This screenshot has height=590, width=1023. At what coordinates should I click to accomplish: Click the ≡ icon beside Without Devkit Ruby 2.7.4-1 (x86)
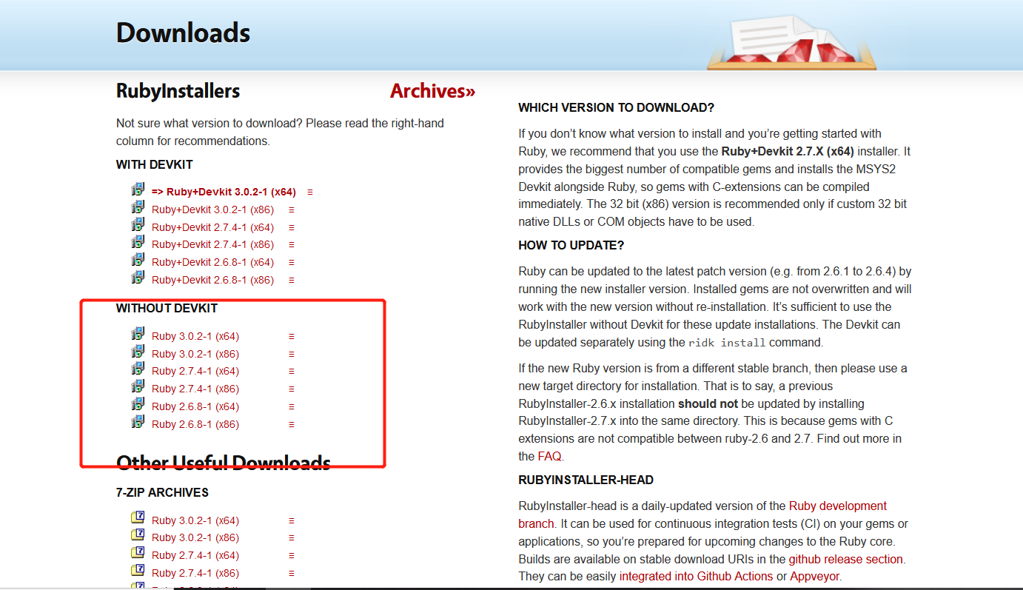point(292,389)
